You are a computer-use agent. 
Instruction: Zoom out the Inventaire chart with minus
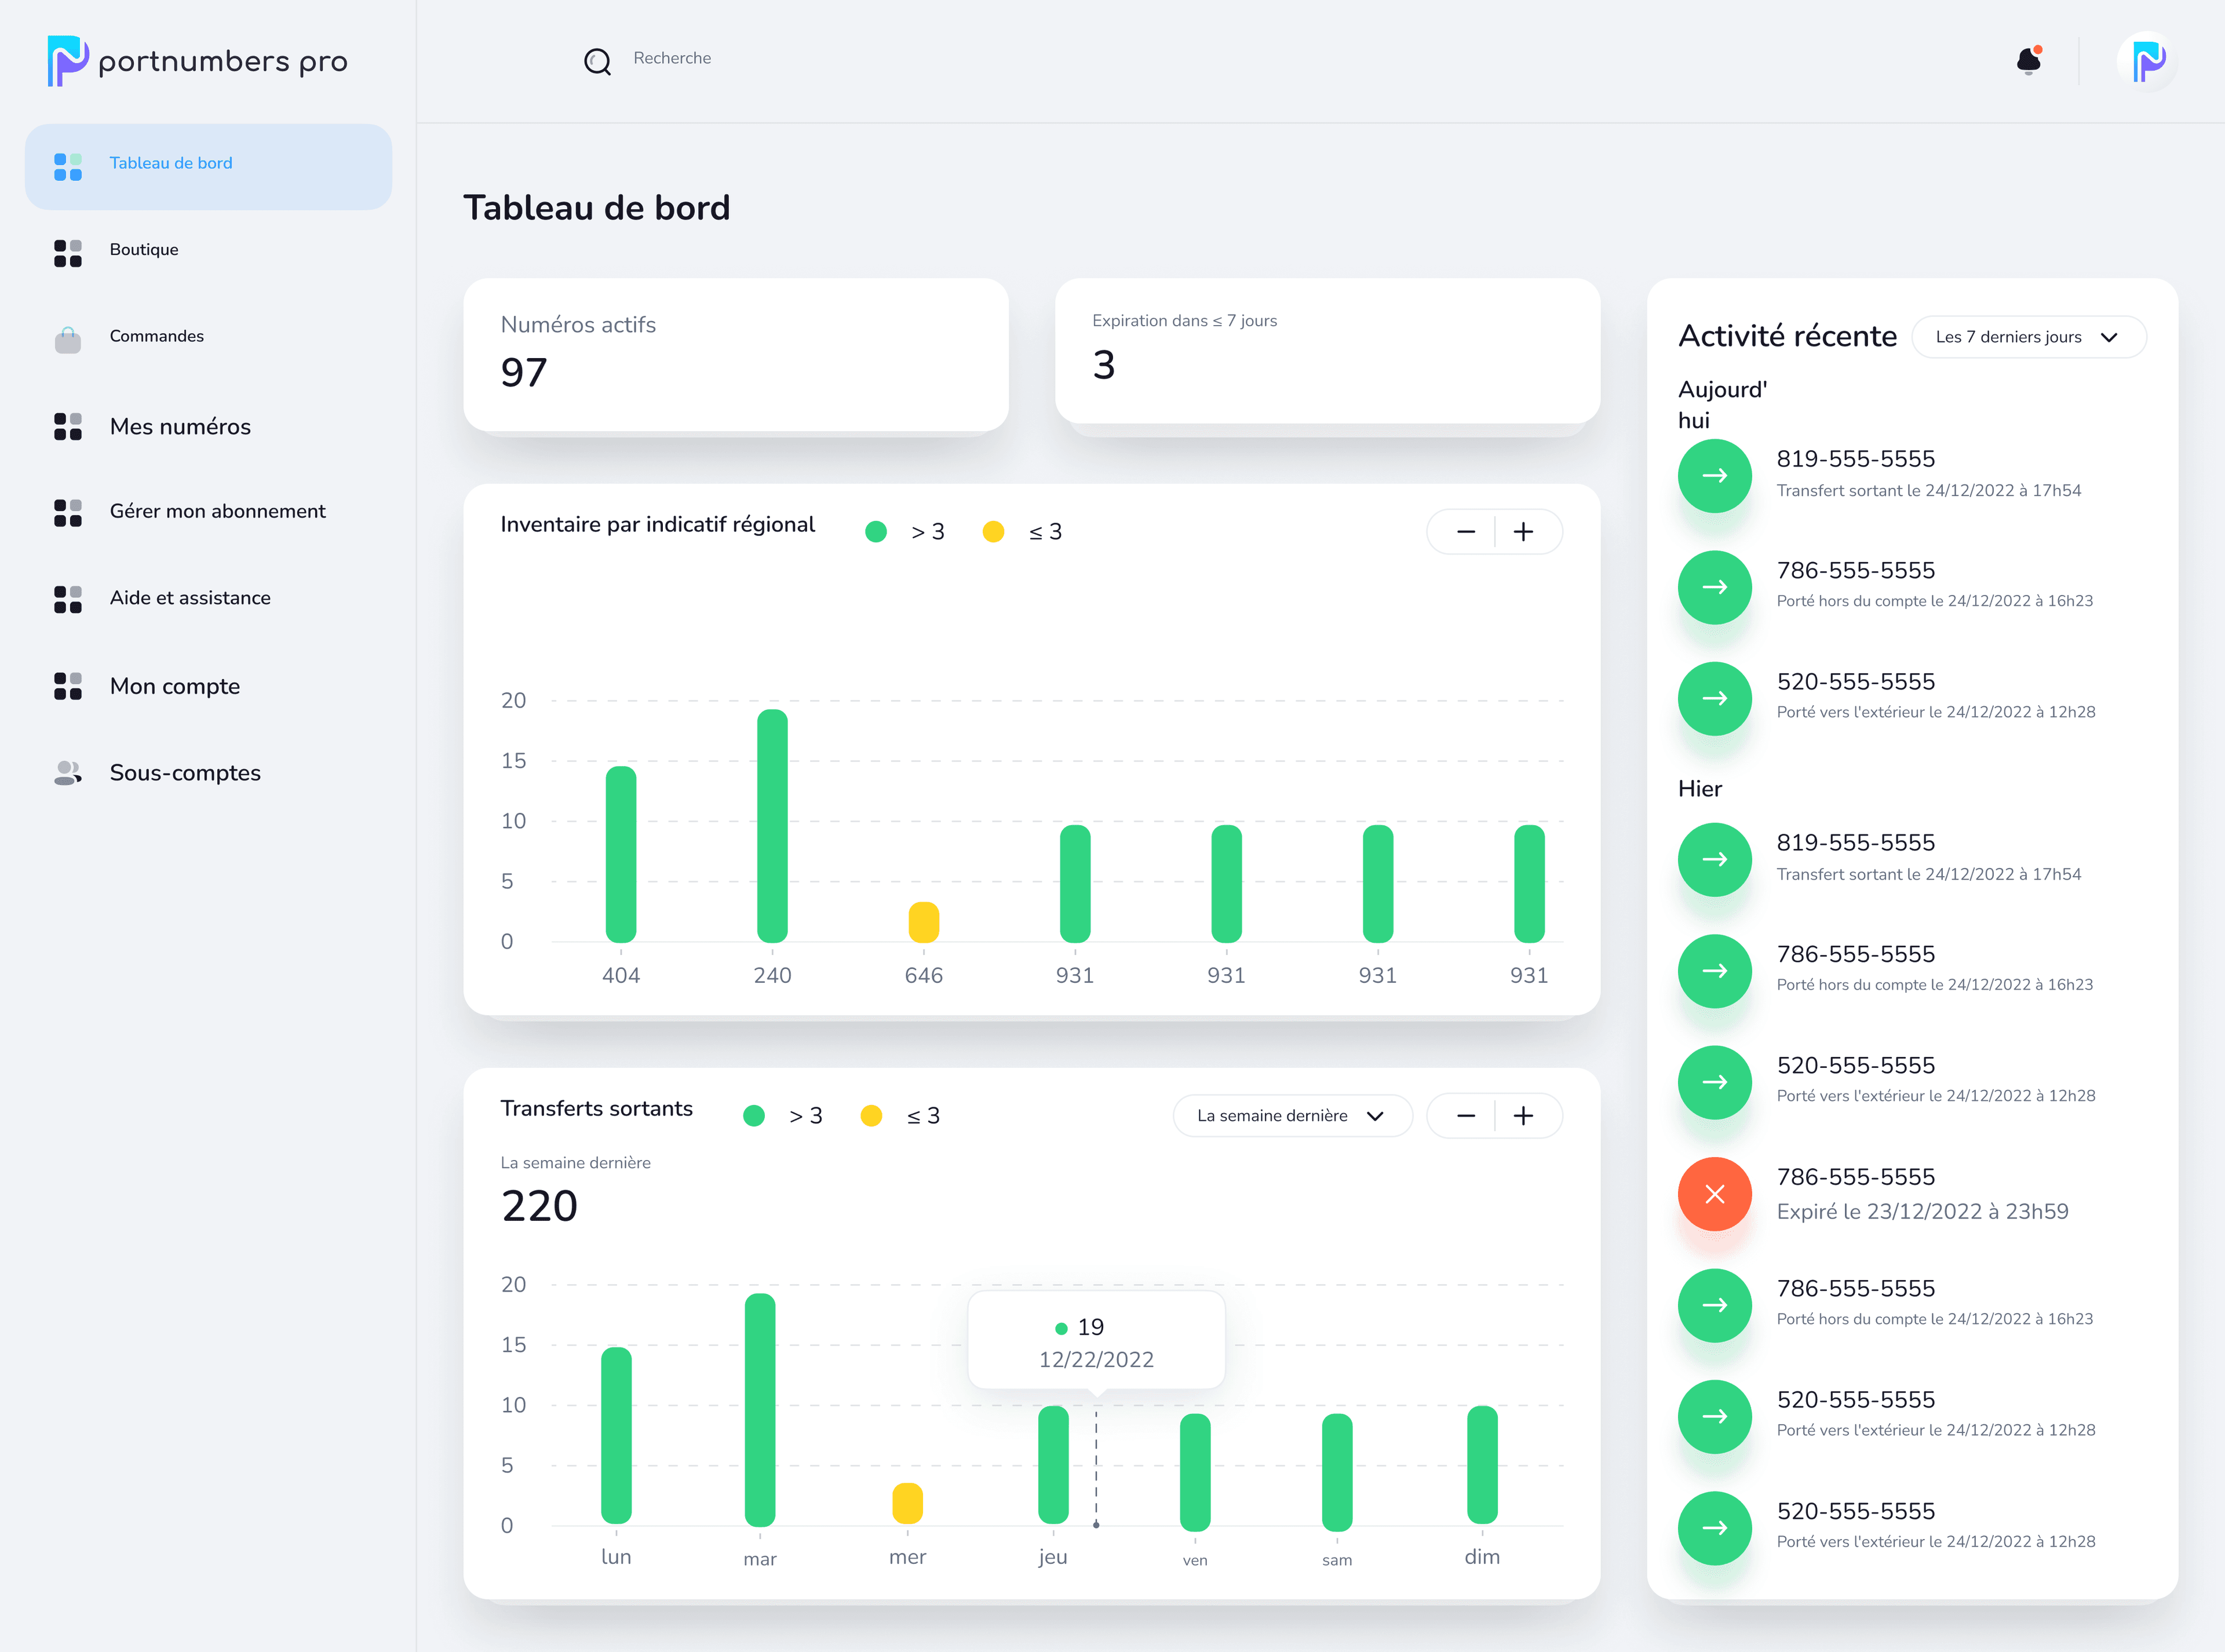tap(1466, 532)
